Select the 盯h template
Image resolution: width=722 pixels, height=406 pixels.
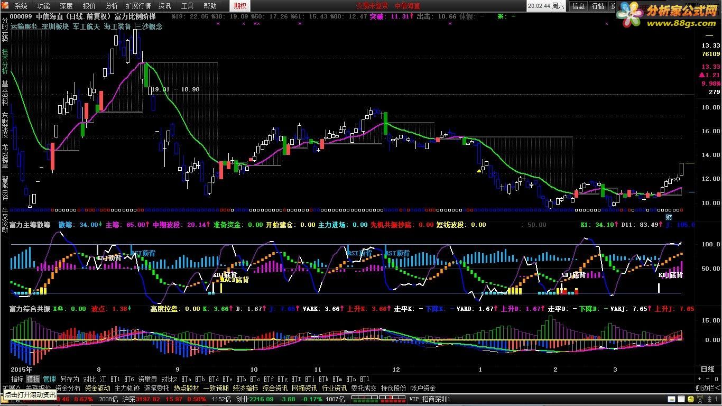click(x=241, y=379)
